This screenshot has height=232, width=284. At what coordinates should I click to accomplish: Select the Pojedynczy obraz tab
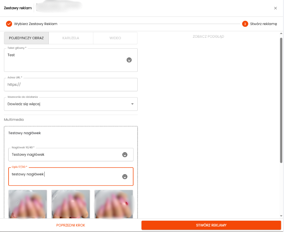click(x=26, y=38)
